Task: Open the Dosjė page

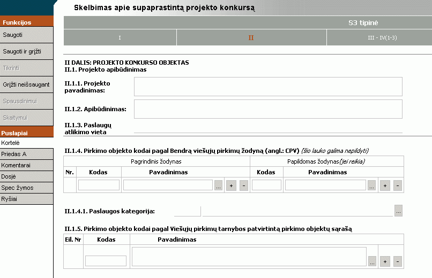Action: tap(26, 176)
